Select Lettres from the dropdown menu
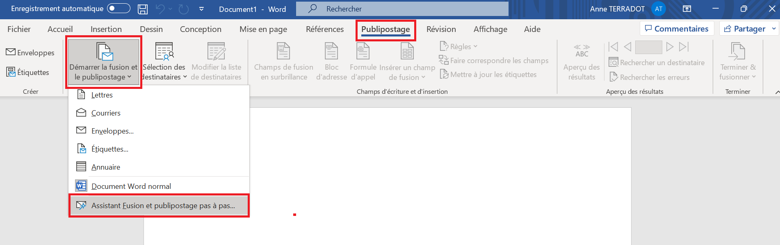 coord(102,95)
